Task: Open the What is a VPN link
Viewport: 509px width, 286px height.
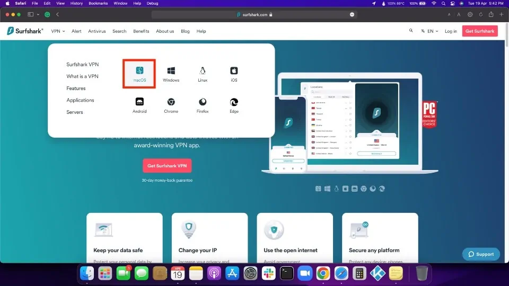Action: [x=83, y=76]
